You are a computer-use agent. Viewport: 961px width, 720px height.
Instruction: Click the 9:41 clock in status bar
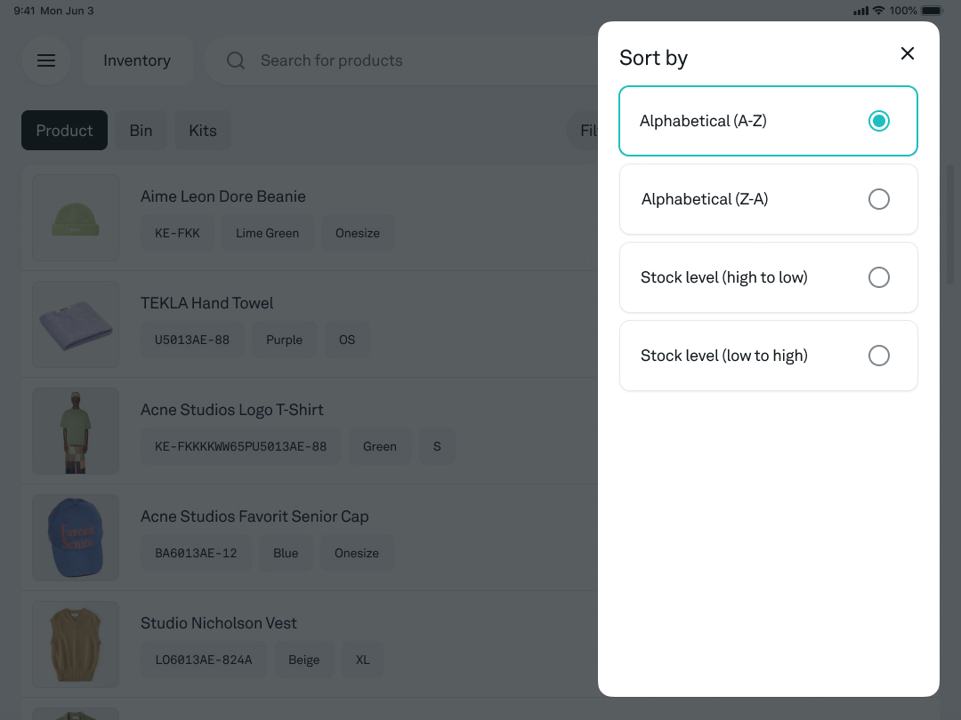click(25, 11)
